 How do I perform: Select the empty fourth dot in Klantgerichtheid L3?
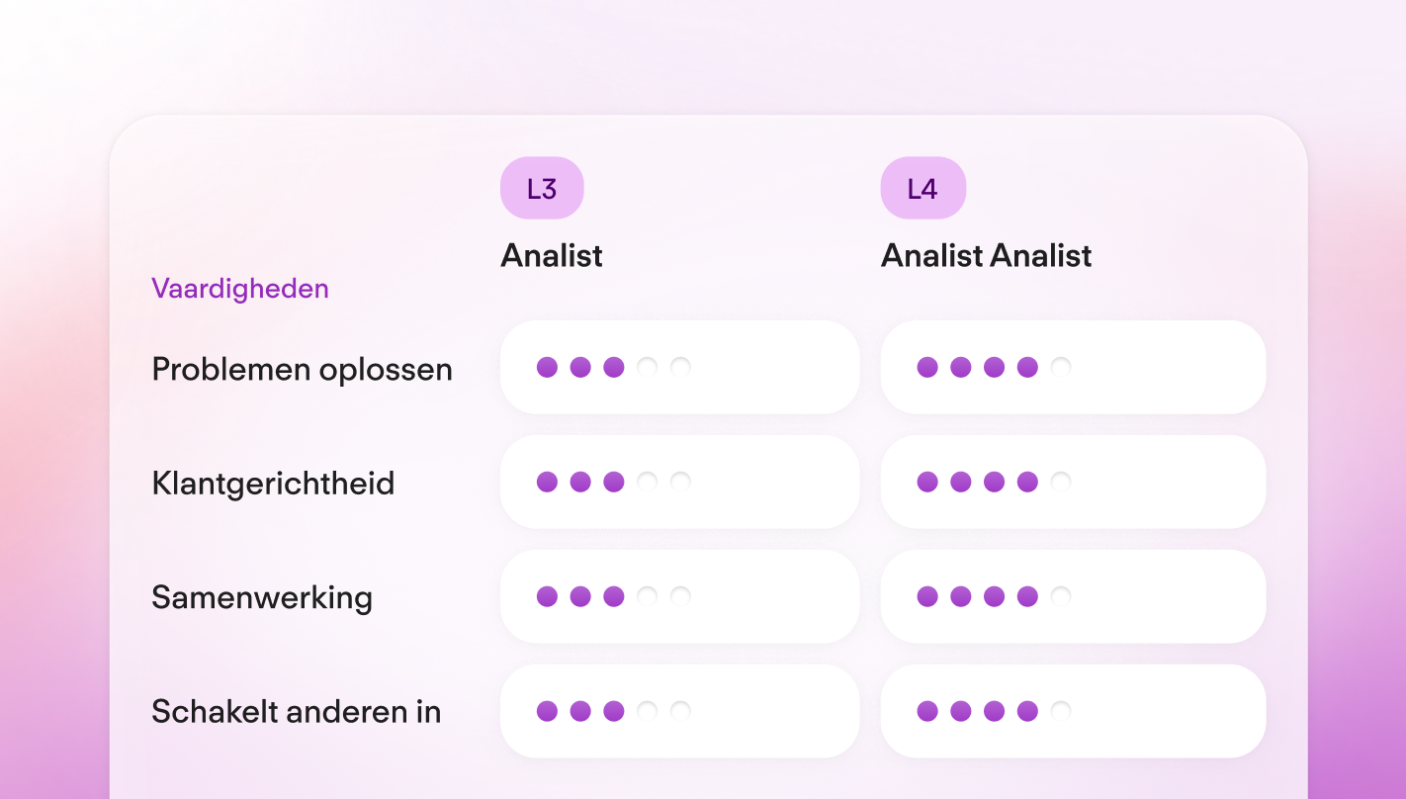[648, 482]
